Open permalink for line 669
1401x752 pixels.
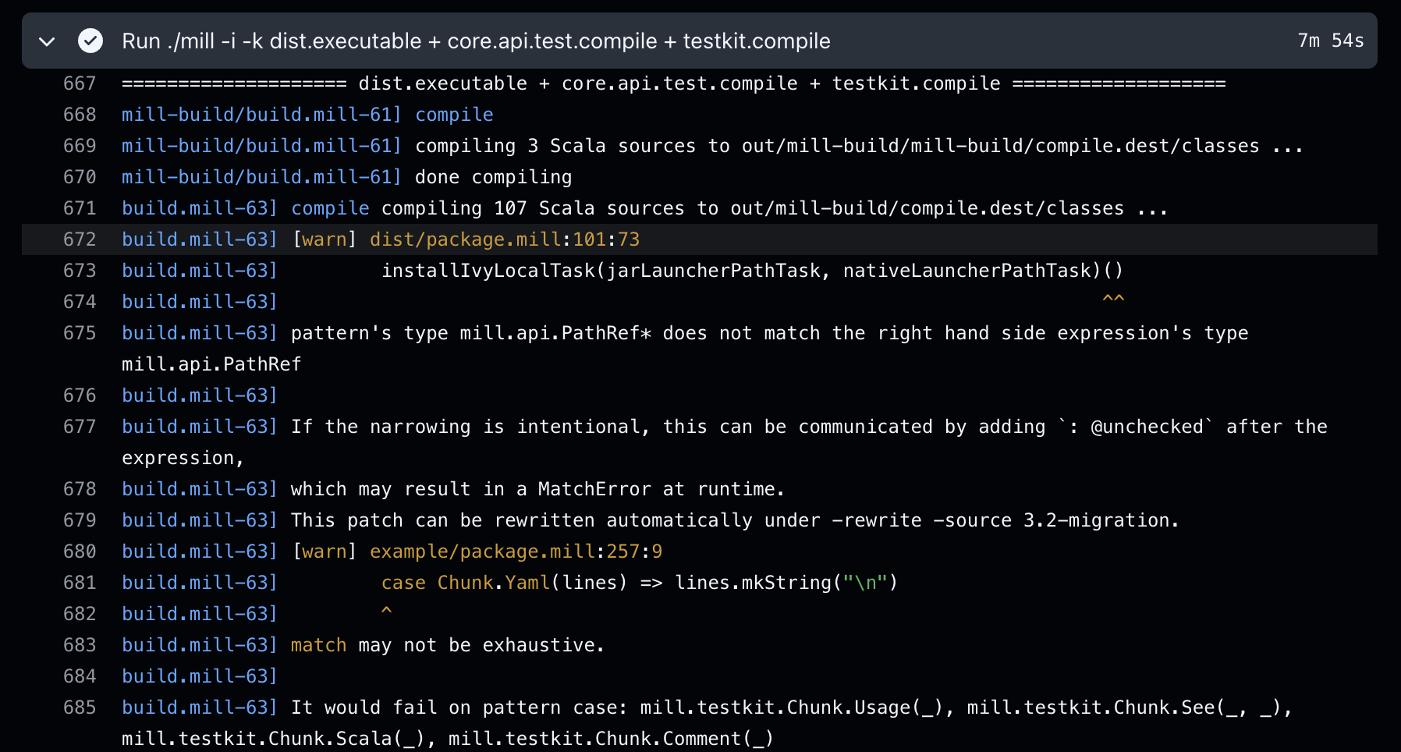(x=80, y=146)
